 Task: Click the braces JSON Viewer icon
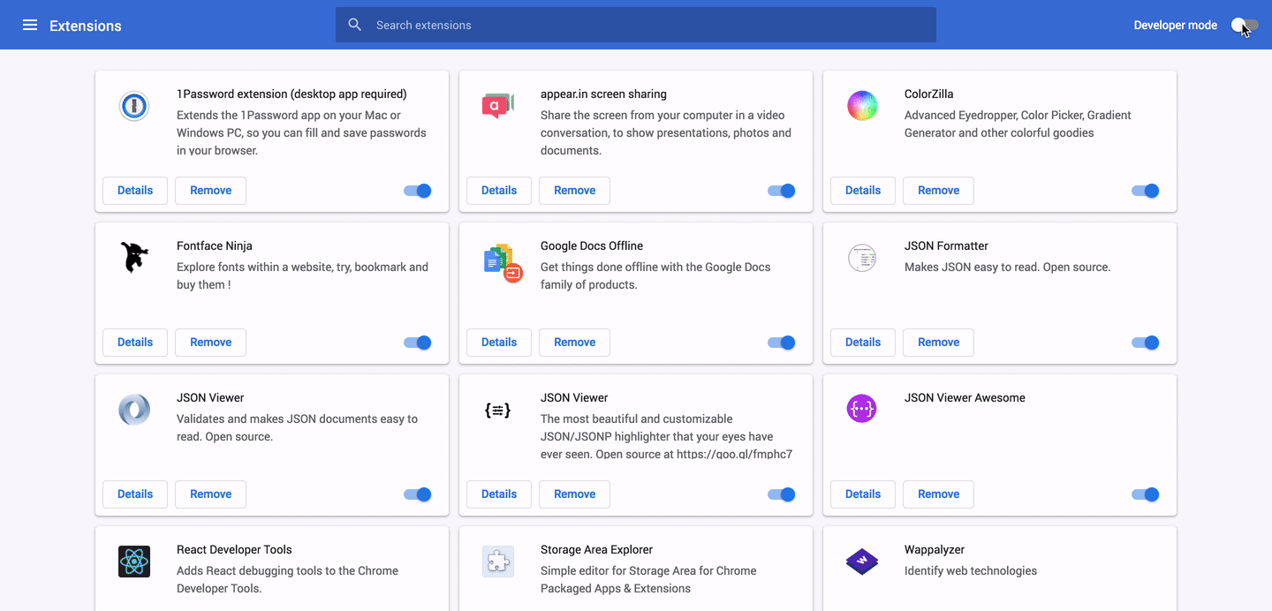(x=498, y=411)
